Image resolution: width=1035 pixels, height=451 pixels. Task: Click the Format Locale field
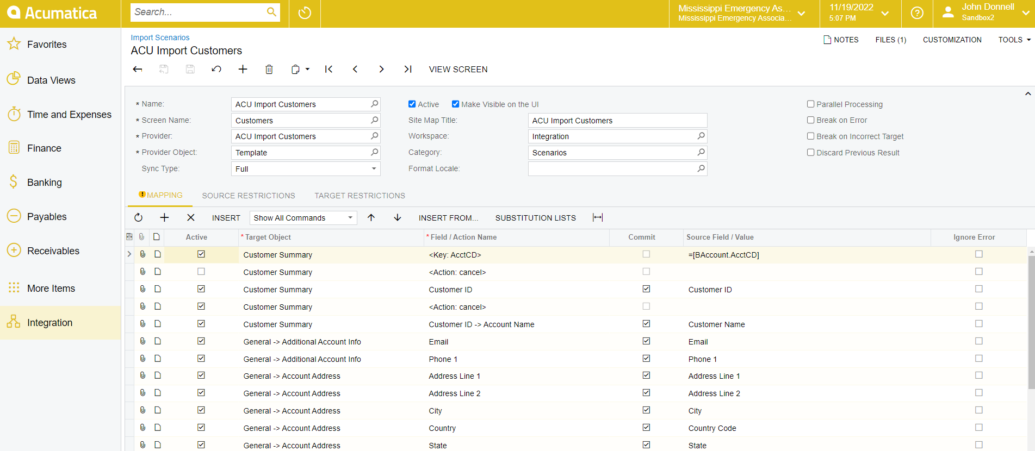click(x=617, y=168)
